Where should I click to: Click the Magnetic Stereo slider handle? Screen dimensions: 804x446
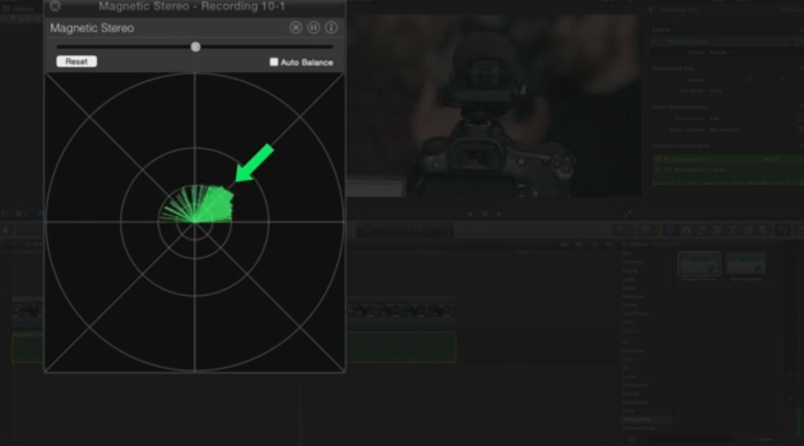[196, 46]
